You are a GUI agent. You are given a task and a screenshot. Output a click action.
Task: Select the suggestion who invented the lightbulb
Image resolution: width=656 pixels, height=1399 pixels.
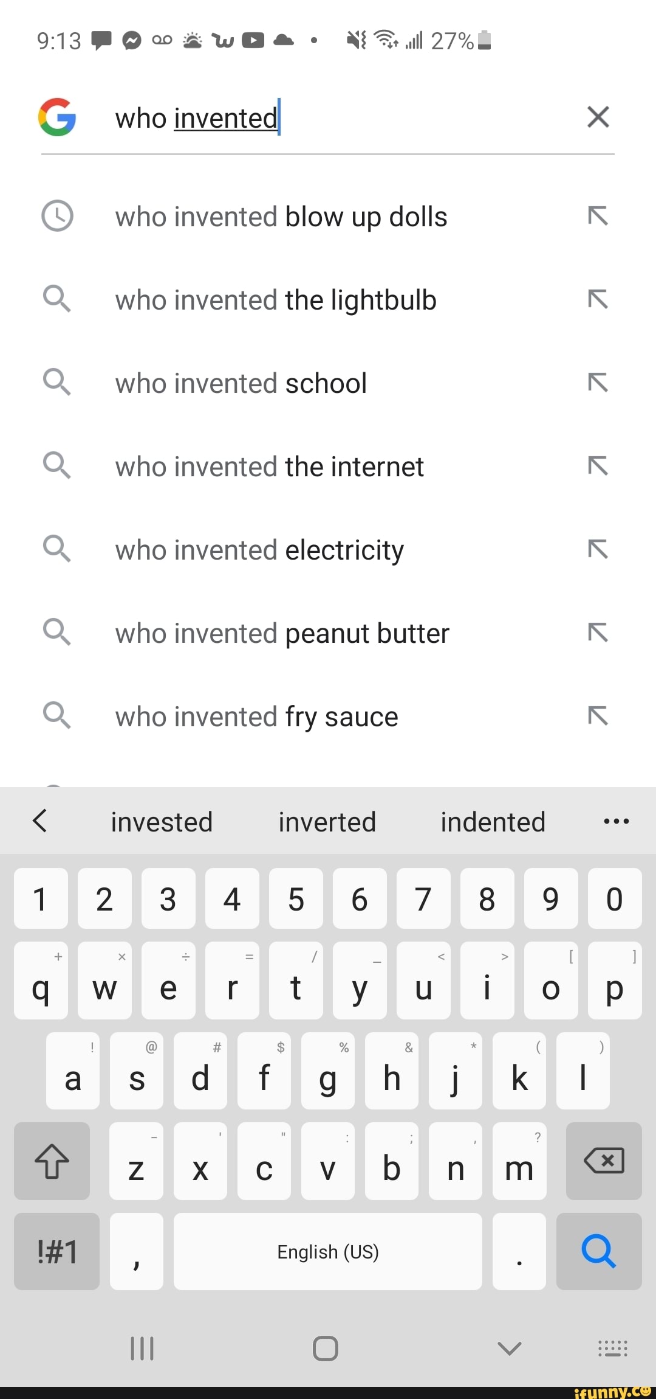point(275,299)
